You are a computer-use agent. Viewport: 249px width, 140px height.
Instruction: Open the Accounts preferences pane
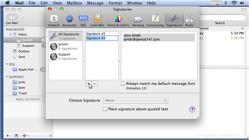click(x=69, y=21)
